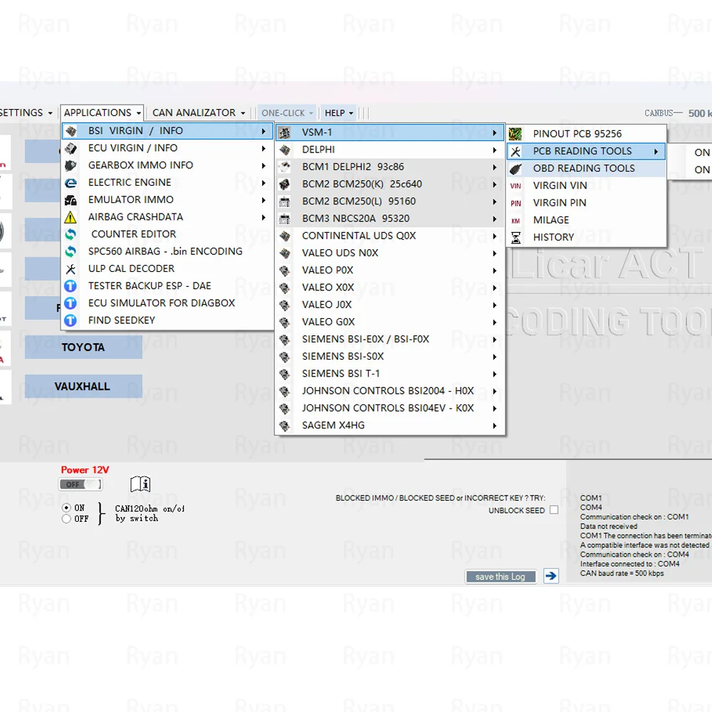
Task: Open the manual book info icon
Action: [140, 484]
